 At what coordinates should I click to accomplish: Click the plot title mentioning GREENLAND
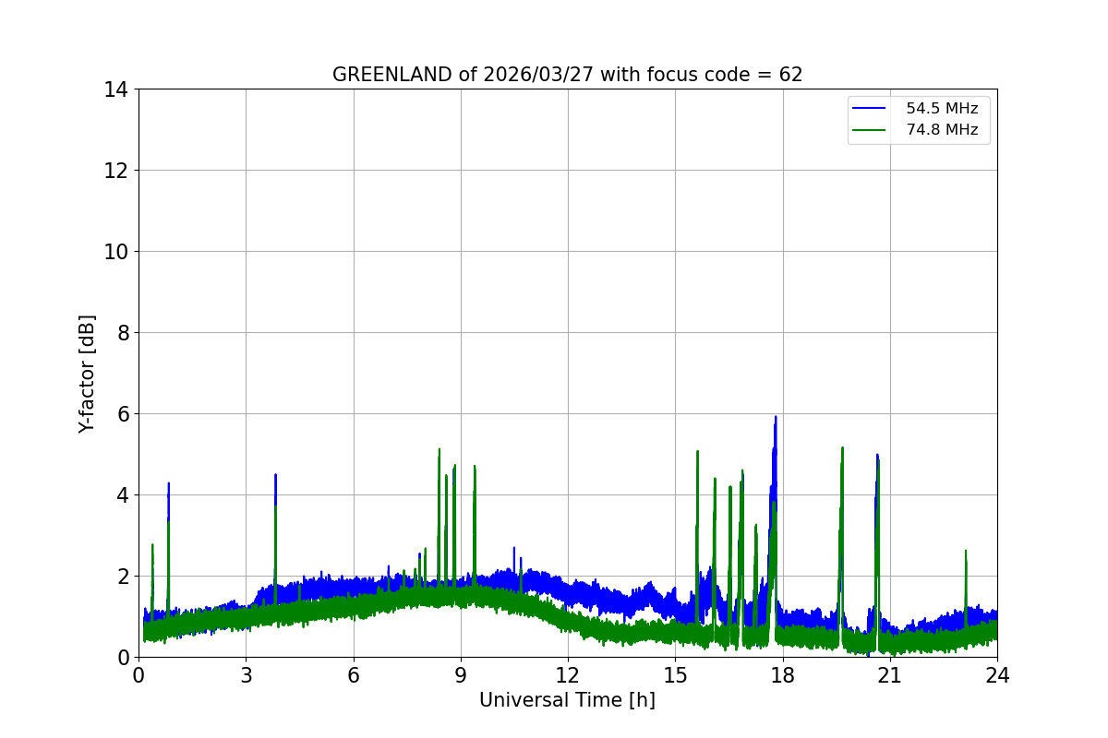pyautogui.click(x=567, y=75)
